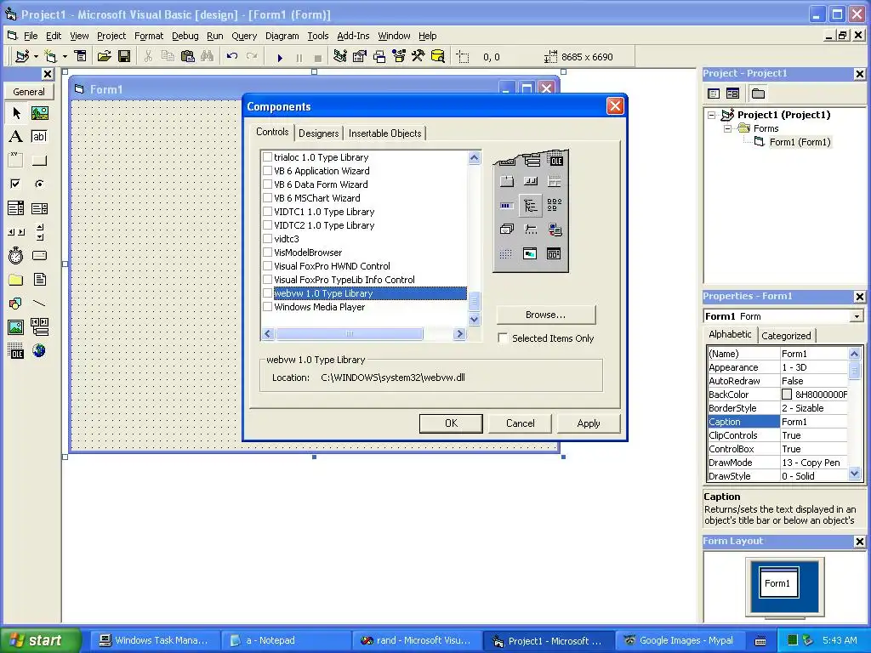Select the ListBox tool in toolbox
This screenshot has height=653, width=871.
39,208
